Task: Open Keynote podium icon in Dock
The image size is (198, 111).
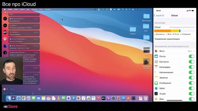Action: [x=93, y=98]
